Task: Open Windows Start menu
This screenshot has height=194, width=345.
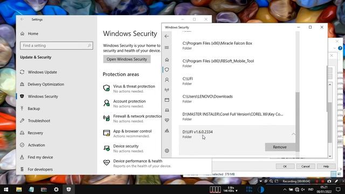Action: (6, 189)
